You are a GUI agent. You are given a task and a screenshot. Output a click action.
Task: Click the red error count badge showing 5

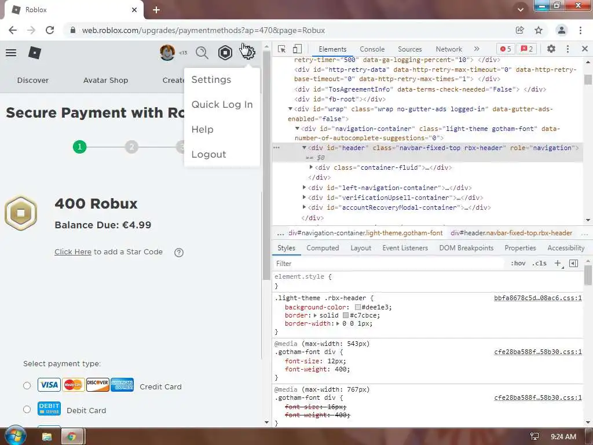click(x=505, y=49)
